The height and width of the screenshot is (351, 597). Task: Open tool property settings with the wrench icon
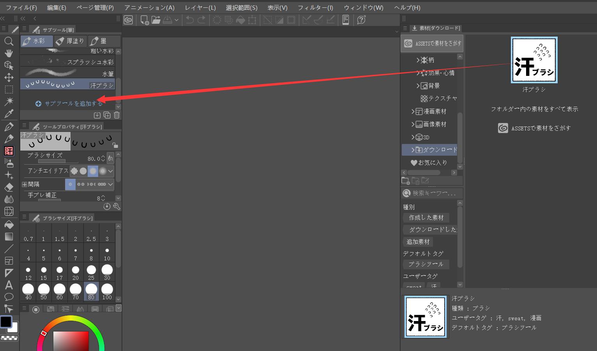(116, 206)
